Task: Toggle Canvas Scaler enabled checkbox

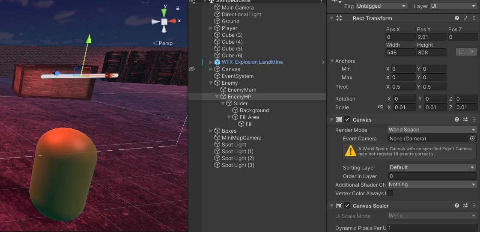Action: pos(347,206)
